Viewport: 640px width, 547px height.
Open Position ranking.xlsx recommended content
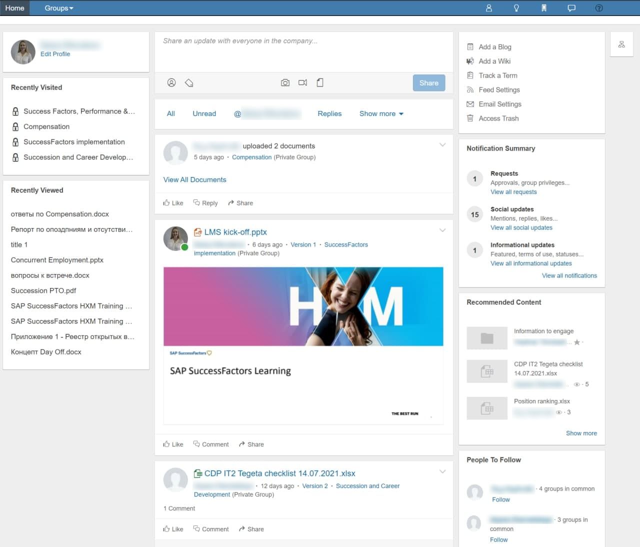pos(542,401)
